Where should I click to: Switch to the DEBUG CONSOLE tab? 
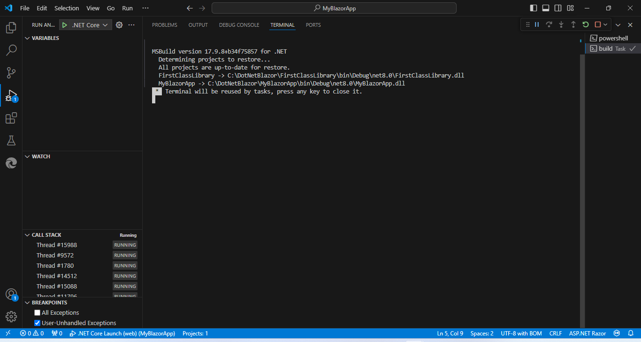[239, 25]
